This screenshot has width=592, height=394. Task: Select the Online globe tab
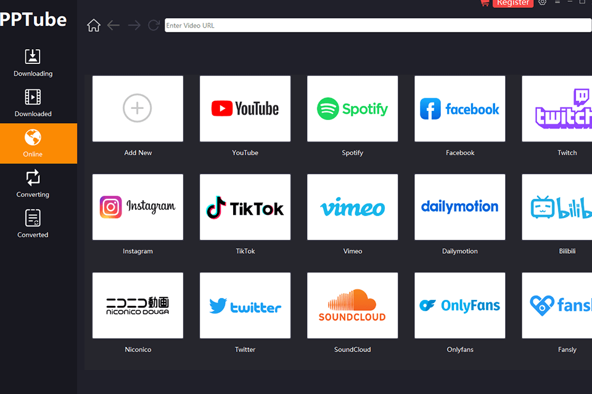click(x=38, y=143)
